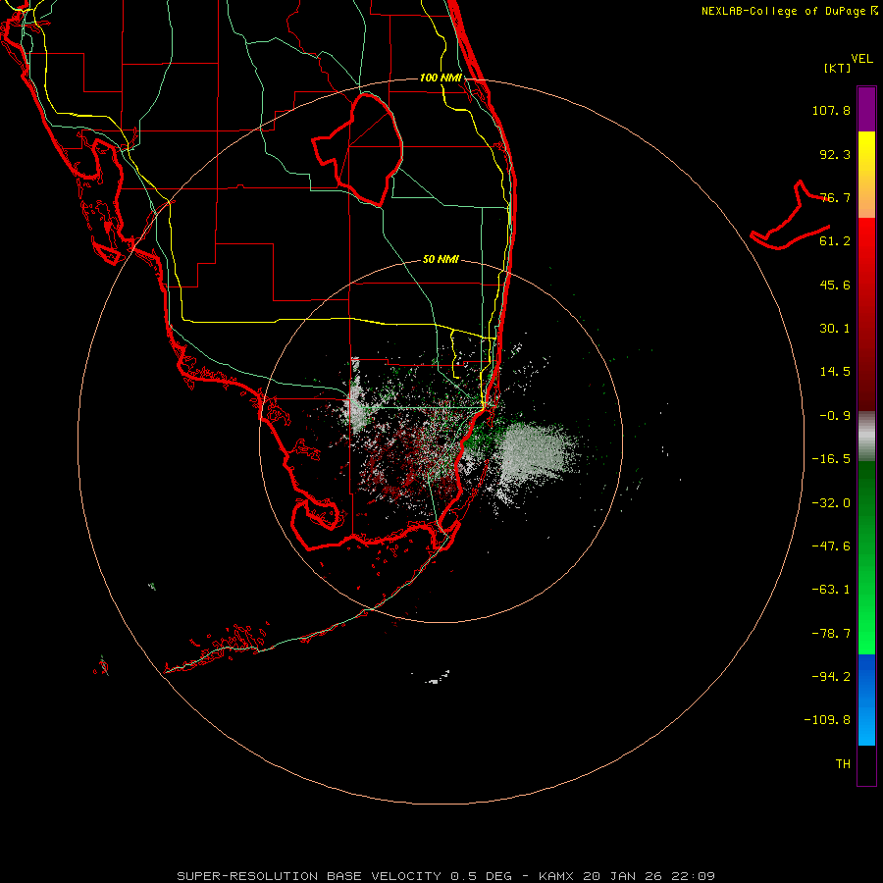Click the -63.1 velocity scale value
Image resolution: width=883 pixels, height=883 pixels.
tap(831, 590)
